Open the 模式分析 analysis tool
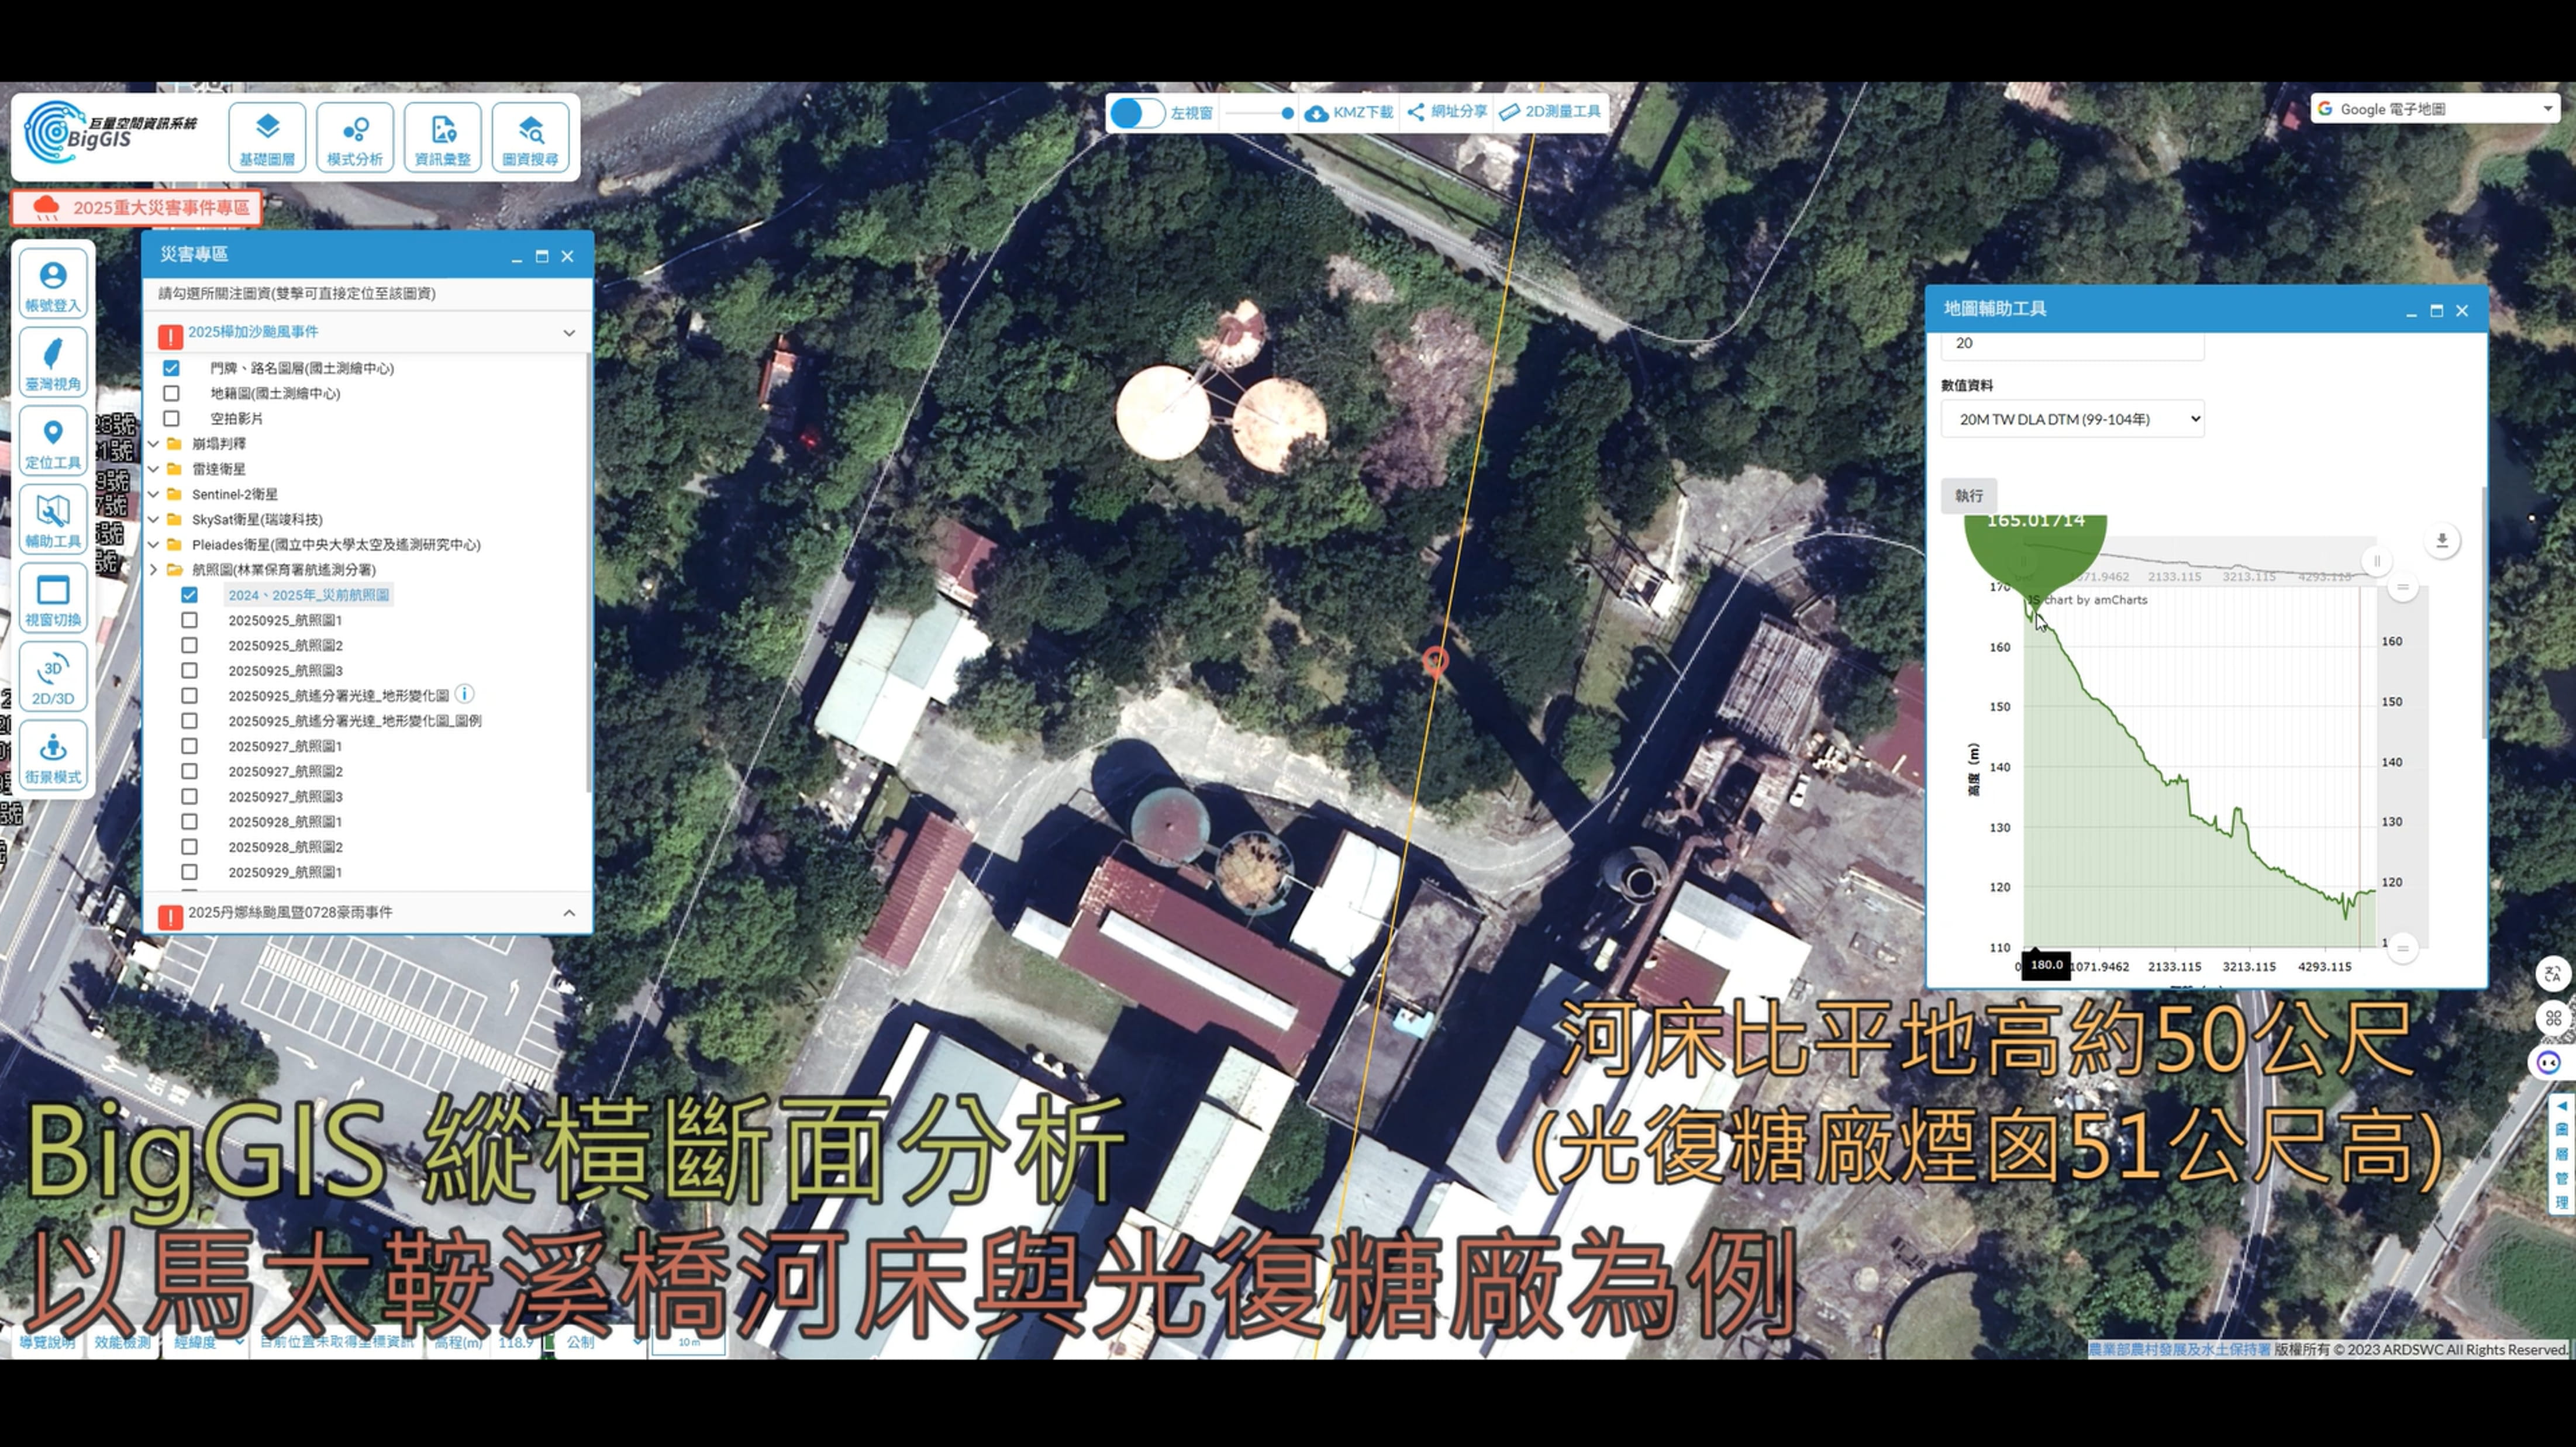This screenshot has height=1447, width=2576. [x=354, y=137]
